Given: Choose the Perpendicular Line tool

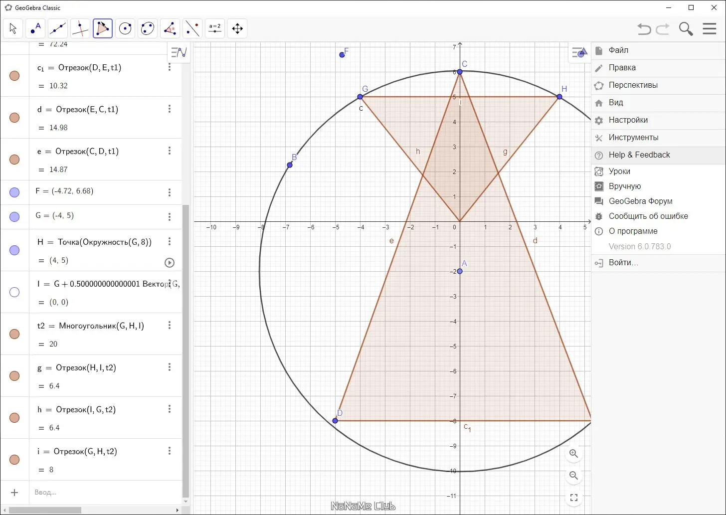Looking at the screenshot, I should click(x=80, y=28).
